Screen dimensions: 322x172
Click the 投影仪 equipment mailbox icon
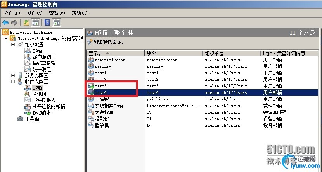[x=91, y=119]
